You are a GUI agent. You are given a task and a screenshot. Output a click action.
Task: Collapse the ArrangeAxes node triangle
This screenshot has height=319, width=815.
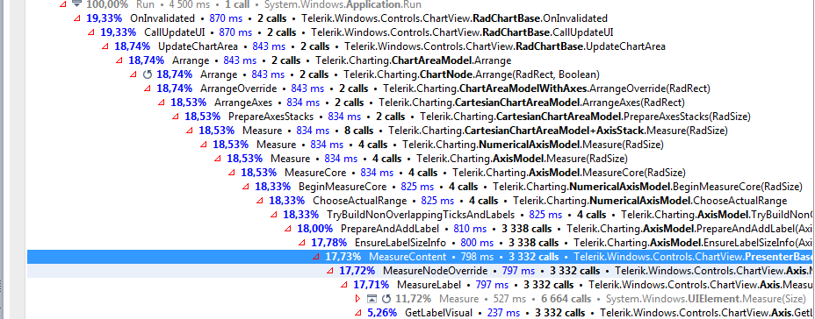(161, 103)
